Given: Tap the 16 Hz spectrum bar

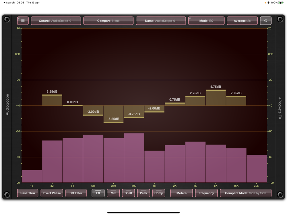Looking at the screenshot, I should (32, 176).
